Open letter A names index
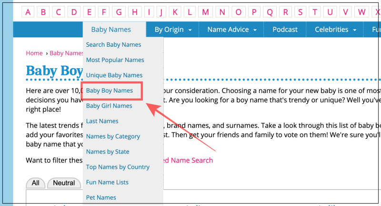The width and height of the screenshot is (381, 206). point(28,12)
